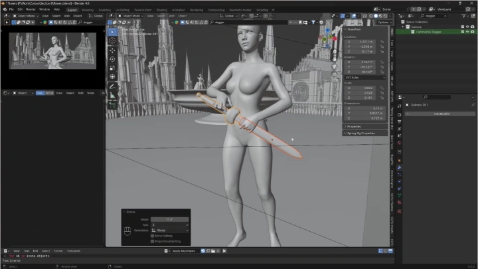Hide the Camera collection with eye icon
Screen dimensions: 478x269
coord(467,27)
